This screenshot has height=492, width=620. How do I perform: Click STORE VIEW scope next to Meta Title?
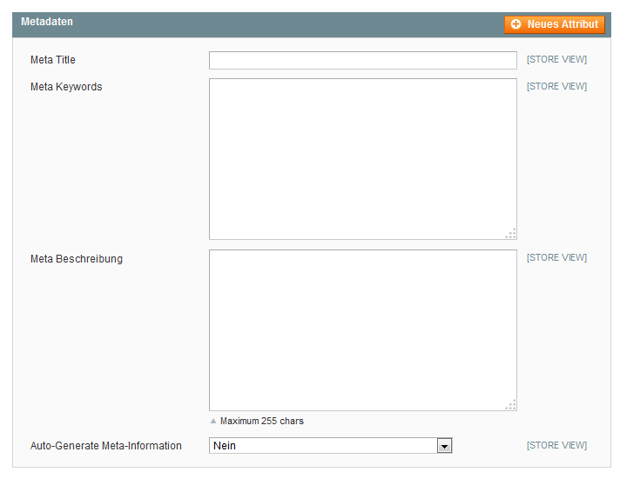tap(556, 59)
